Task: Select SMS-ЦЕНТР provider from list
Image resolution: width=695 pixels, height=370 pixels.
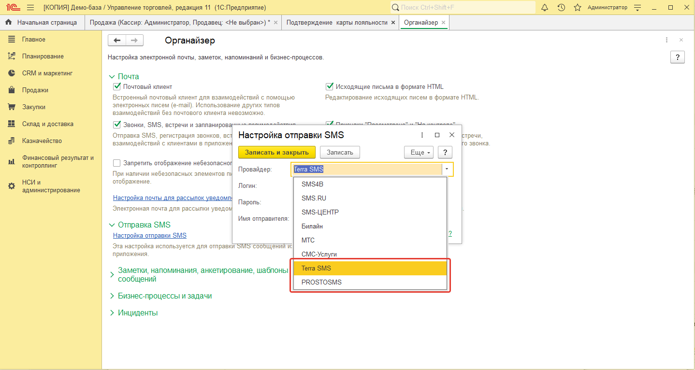Action: pos(370,212)
